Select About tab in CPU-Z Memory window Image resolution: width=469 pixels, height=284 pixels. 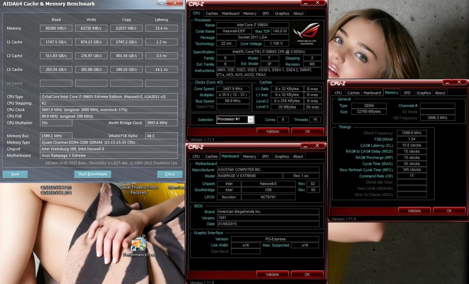click(440, 93)
